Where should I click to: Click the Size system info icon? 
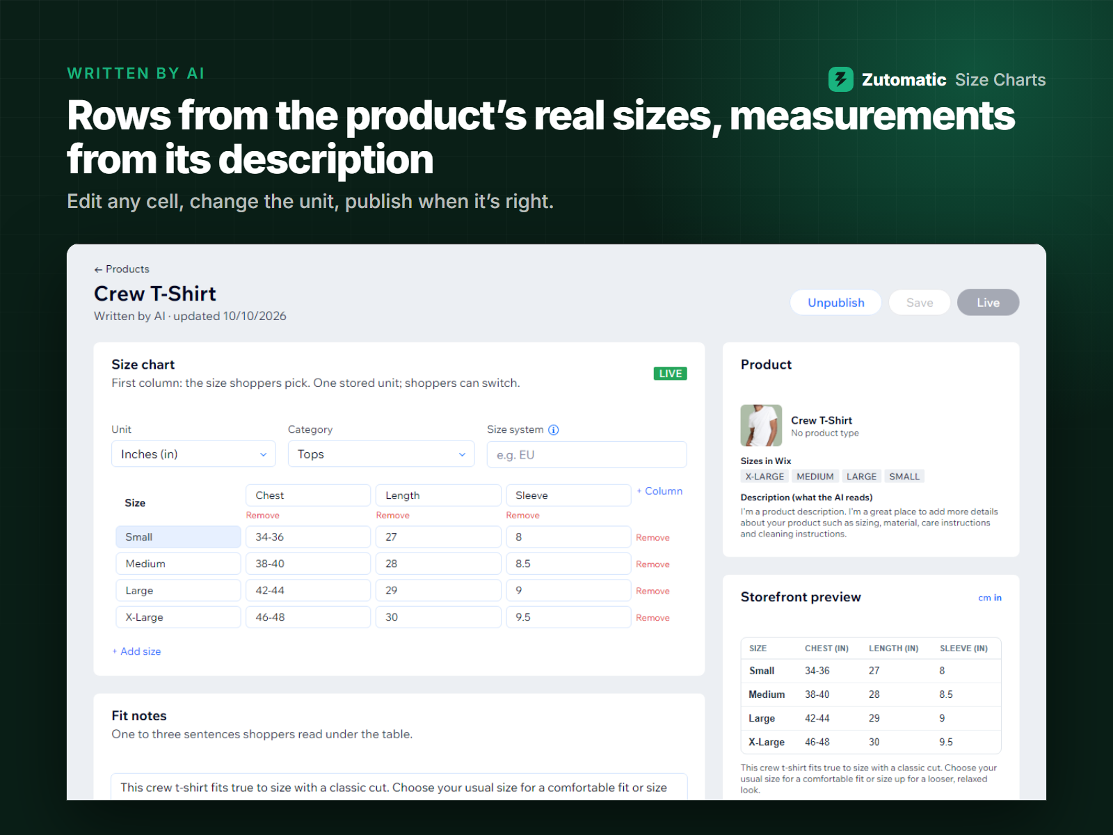(x=554, y=430)
